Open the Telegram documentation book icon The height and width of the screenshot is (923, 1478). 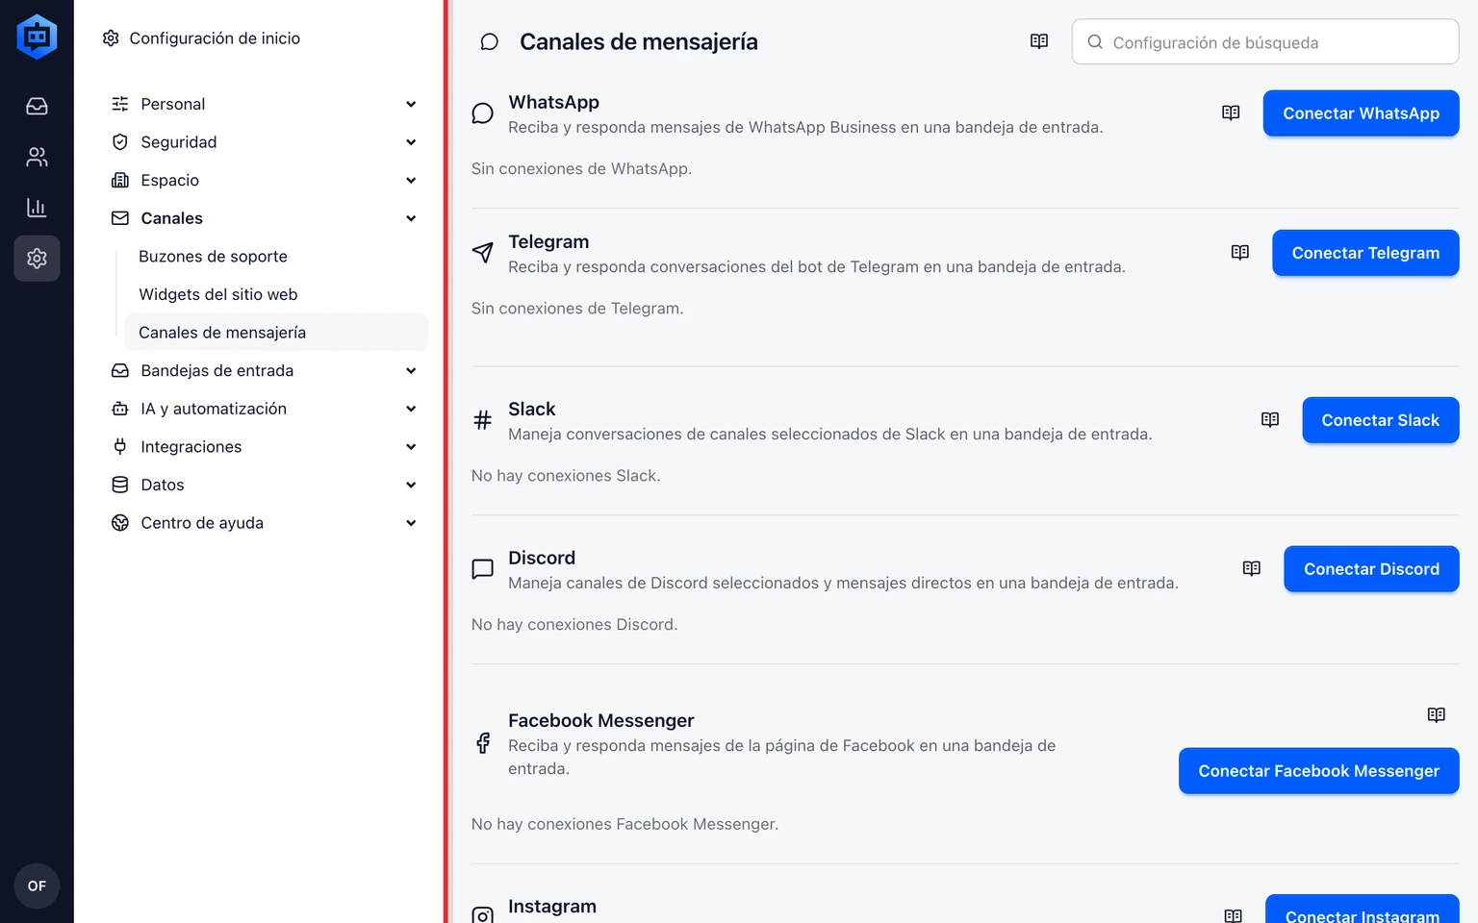click(1240, 252)
